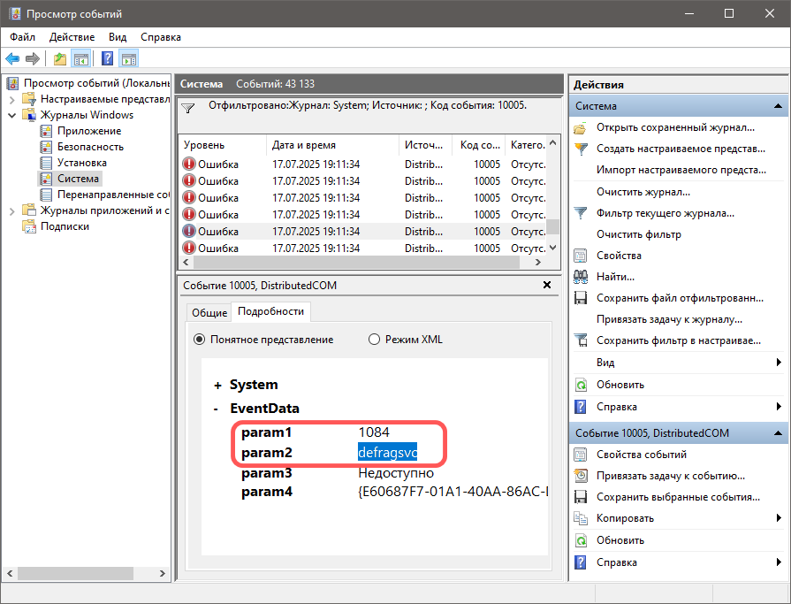791x604 pixels.
Task: Select Понятное представление radio button
Action: pos(199,340)
